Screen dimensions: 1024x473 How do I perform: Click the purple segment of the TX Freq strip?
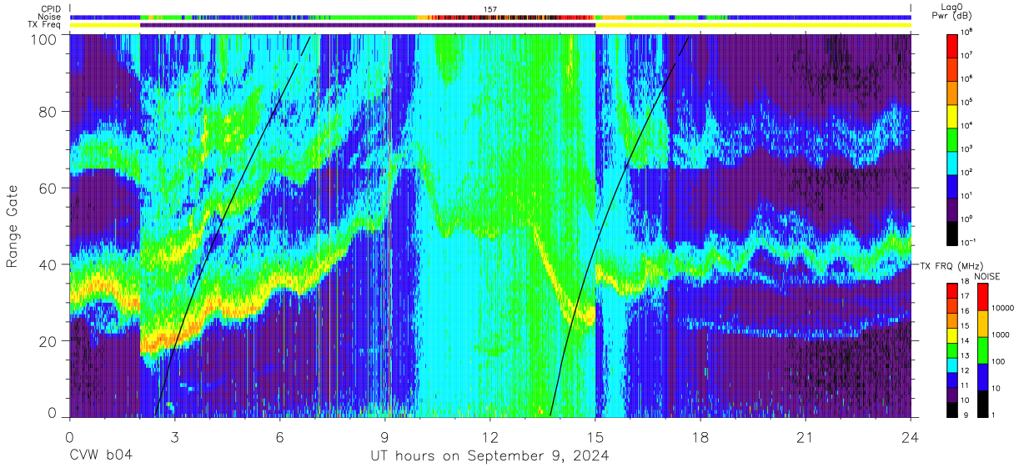click(368, 25)
